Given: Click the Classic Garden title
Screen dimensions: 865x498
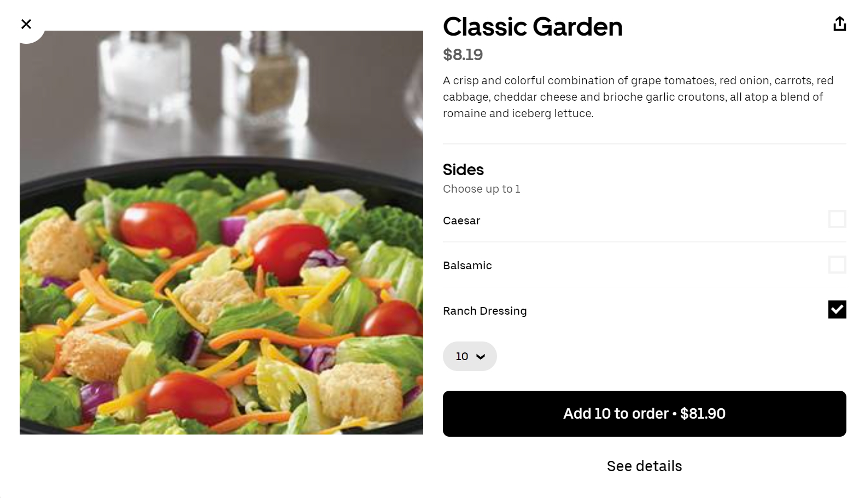Looking at the screenshot, I should coord(533,27).
